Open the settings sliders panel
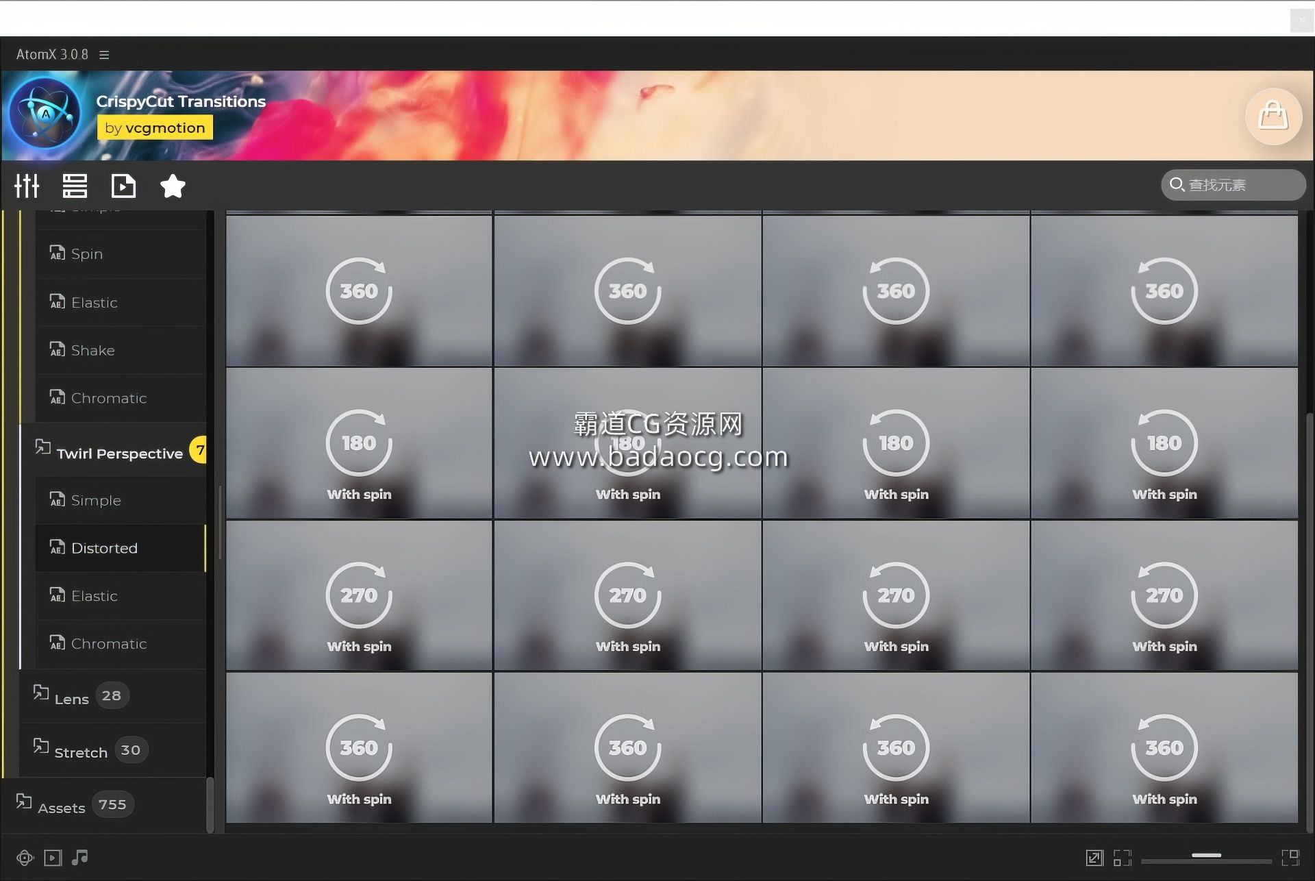Viewport: 1315px width, 881px height. (27, 186)
